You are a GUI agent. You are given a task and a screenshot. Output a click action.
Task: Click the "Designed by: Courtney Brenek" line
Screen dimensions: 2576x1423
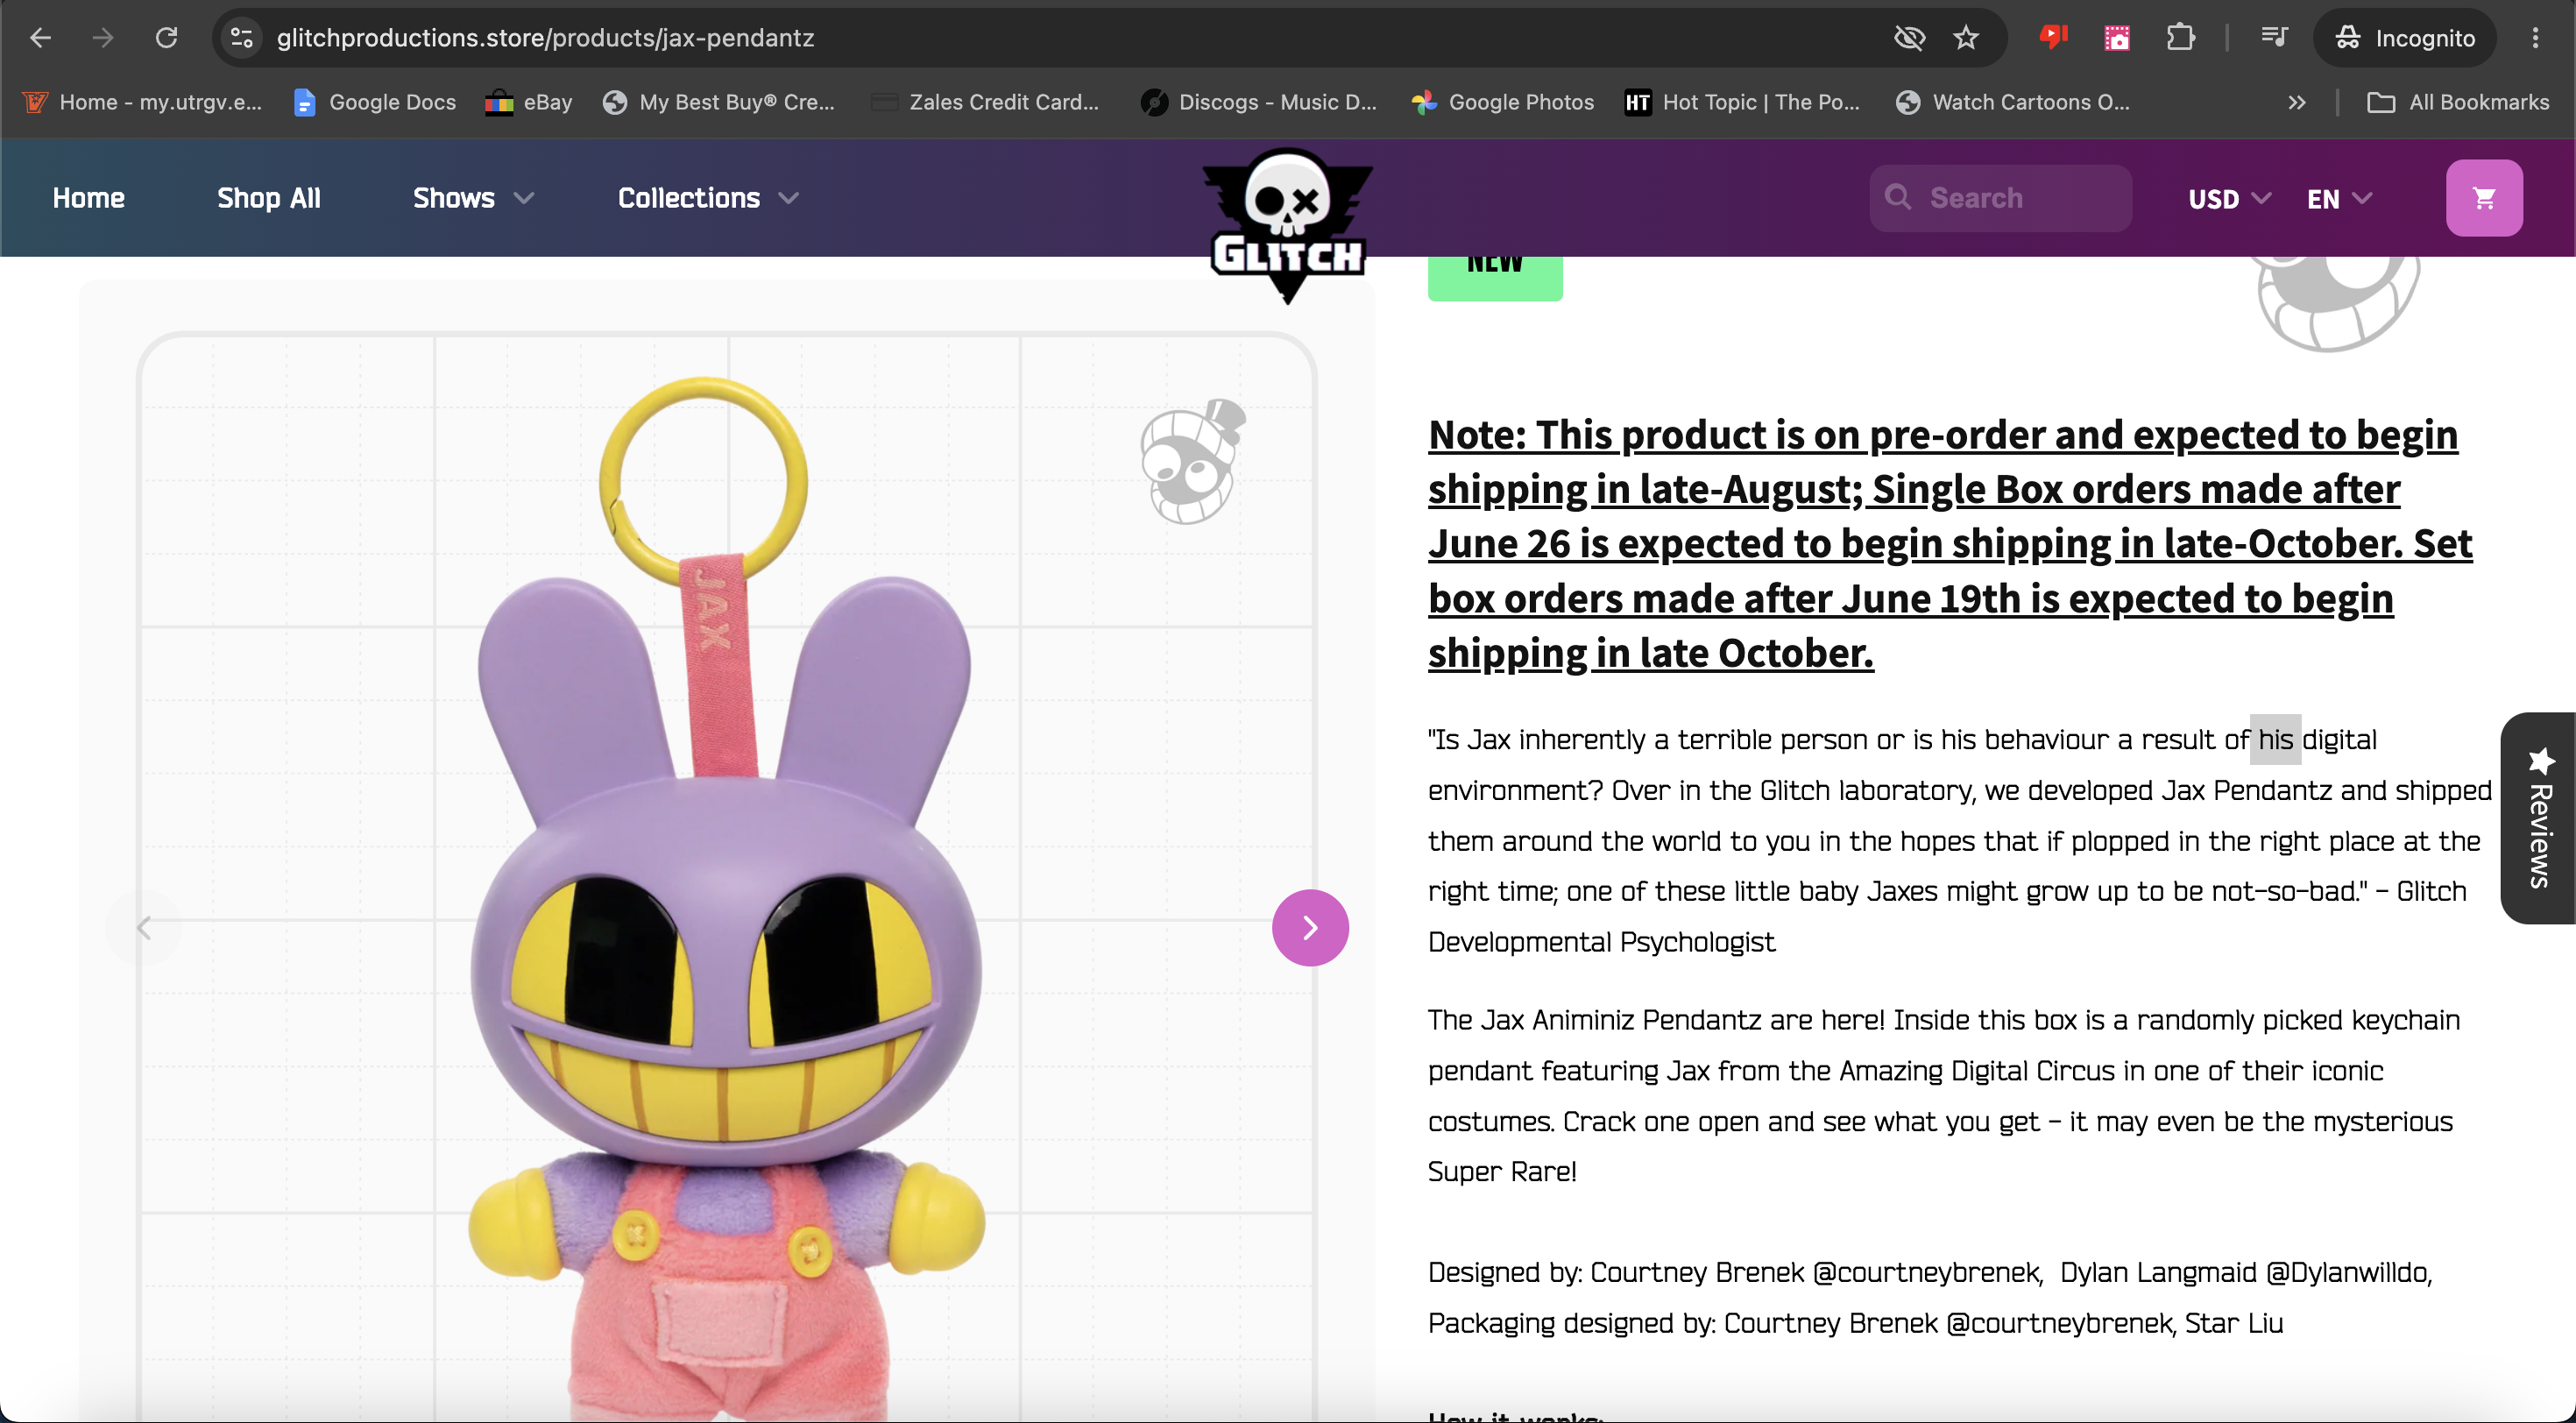click(1930, 1272)
